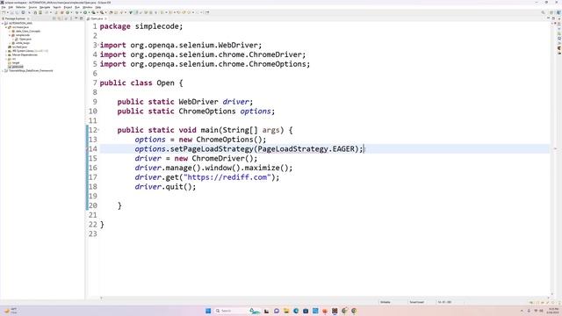Maximize the Package Explorer view

[82, 18]
